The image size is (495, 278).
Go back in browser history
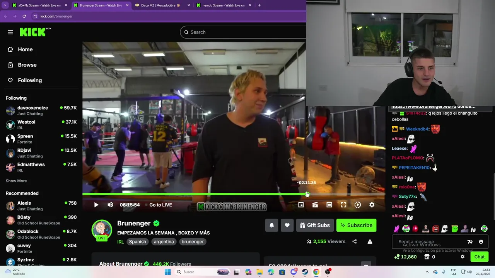5,16
